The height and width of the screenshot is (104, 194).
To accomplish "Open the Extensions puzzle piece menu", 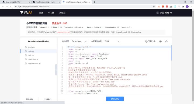I will point(183,6).
